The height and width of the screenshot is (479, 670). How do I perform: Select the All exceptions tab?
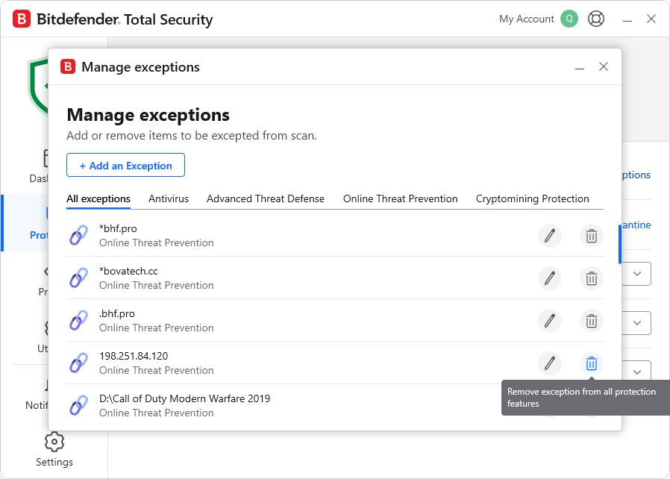click(x=98, y=198)
